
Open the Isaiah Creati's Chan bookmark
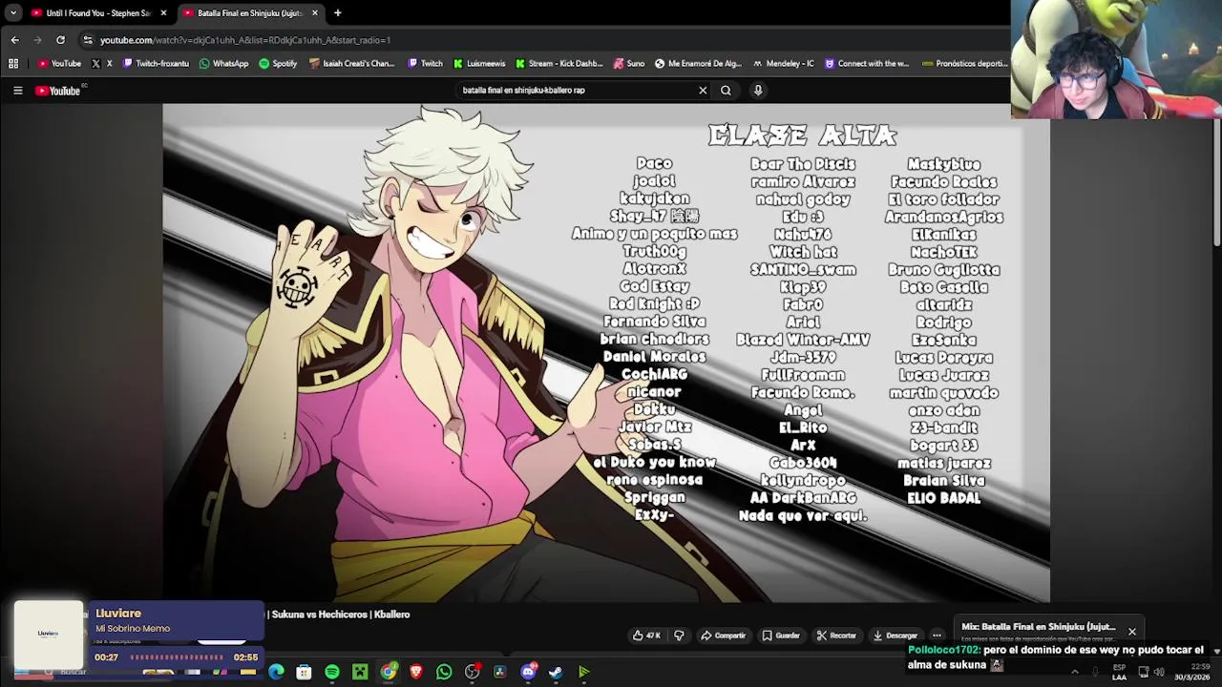[352, 64]
